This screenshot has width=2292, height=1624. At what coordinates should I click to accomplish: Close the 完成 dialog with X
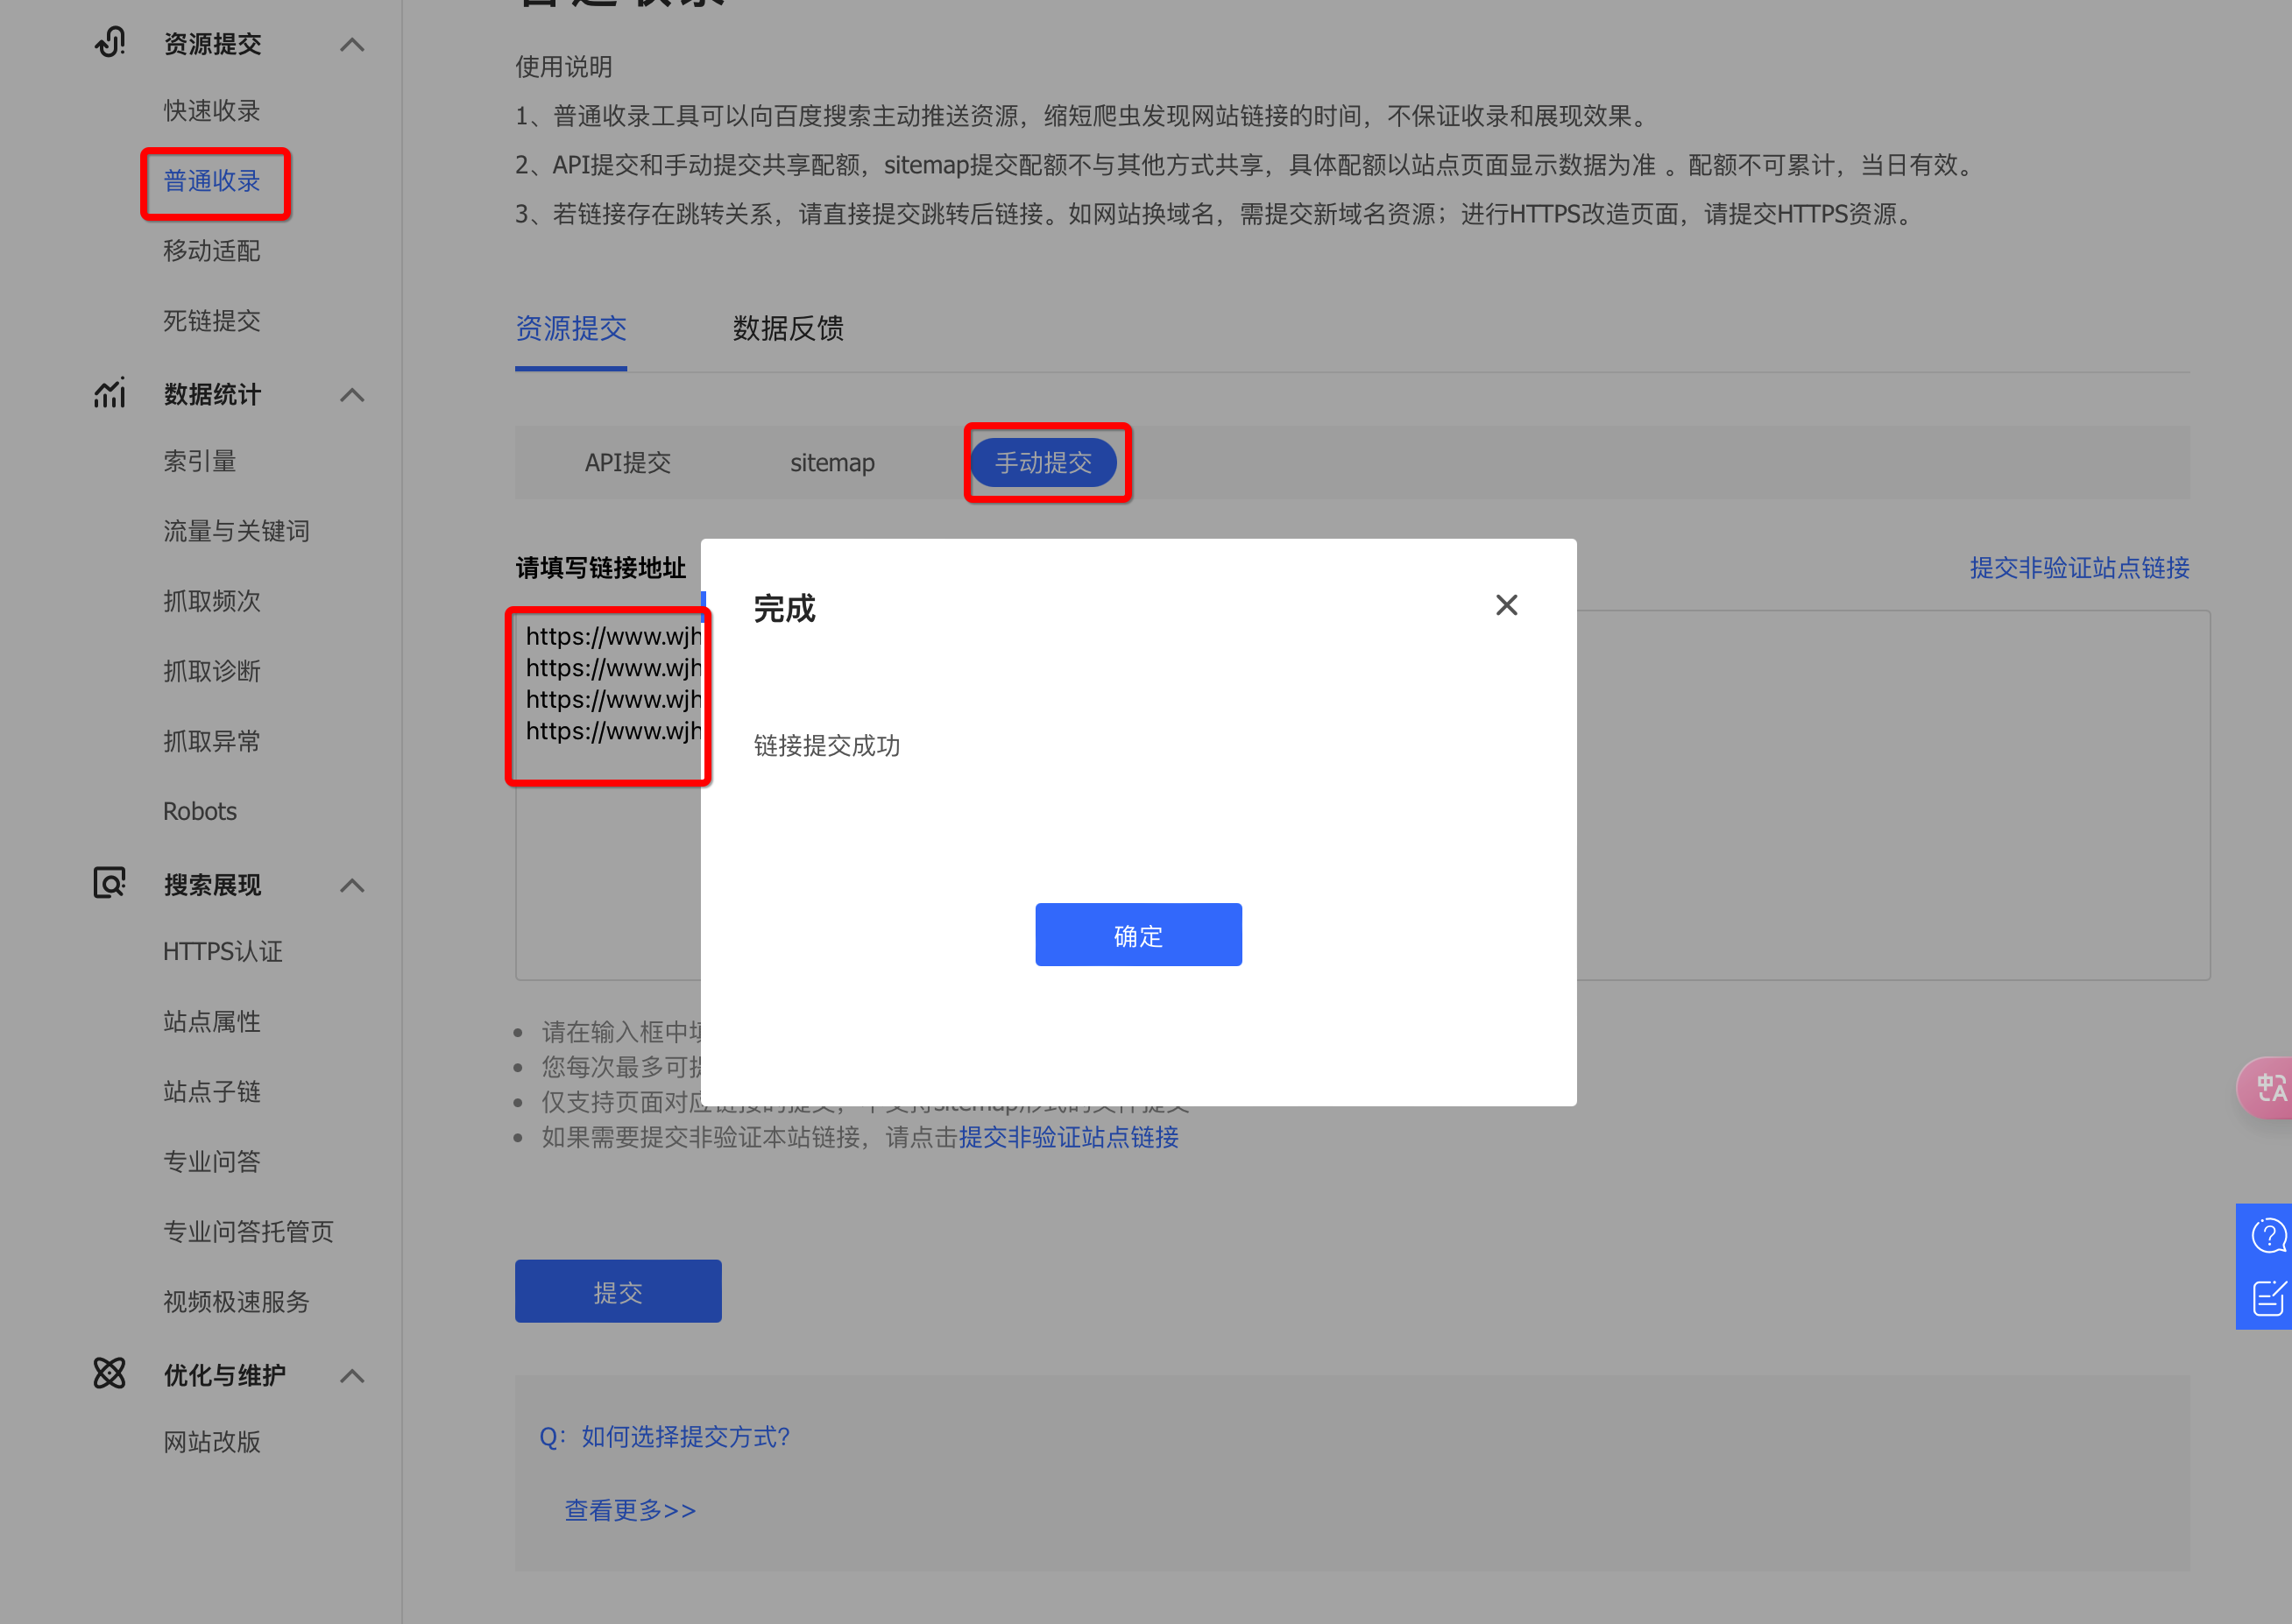tap(1506, 605)
